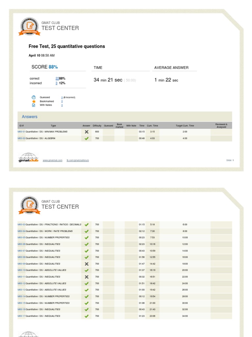This screenshot has width=252, height=337.
Task: Click the Guessed question mark icon
Action: tap(34, 97)
